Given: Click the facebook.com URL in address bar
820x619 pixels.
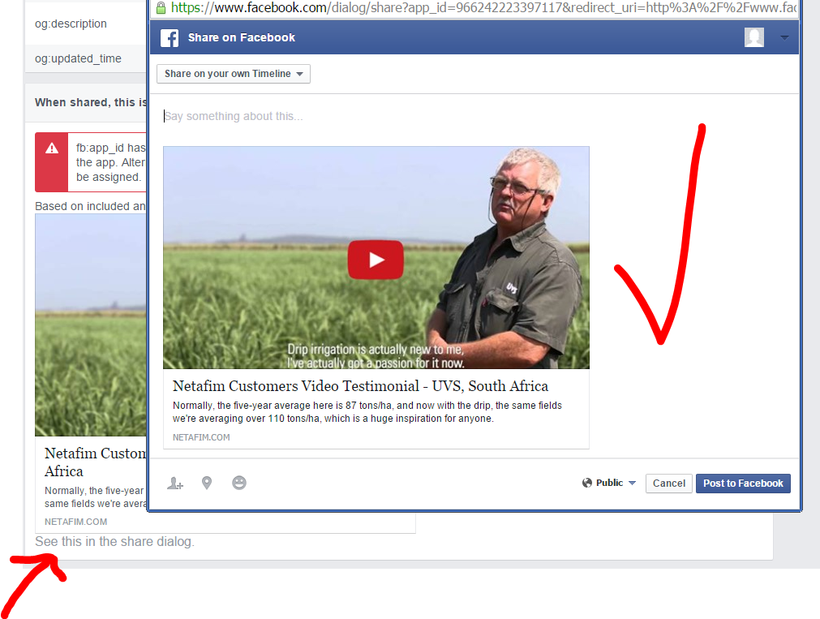Looking at the screenshot, I should click(483, 7).
